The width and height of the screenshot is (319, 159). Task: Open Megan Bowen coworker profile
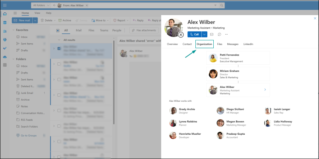coord(231,123)
